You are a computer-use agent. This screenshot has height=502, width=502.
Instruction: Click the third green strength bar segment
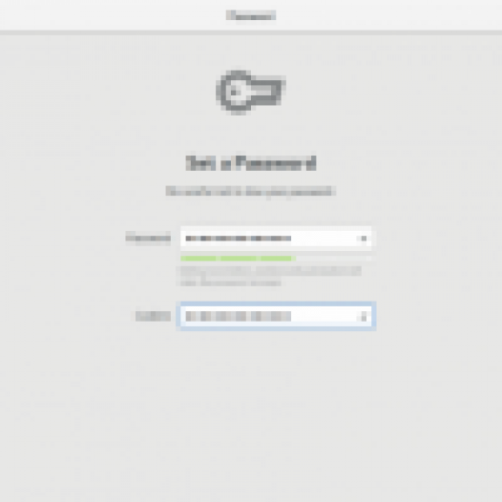(277, 259)
